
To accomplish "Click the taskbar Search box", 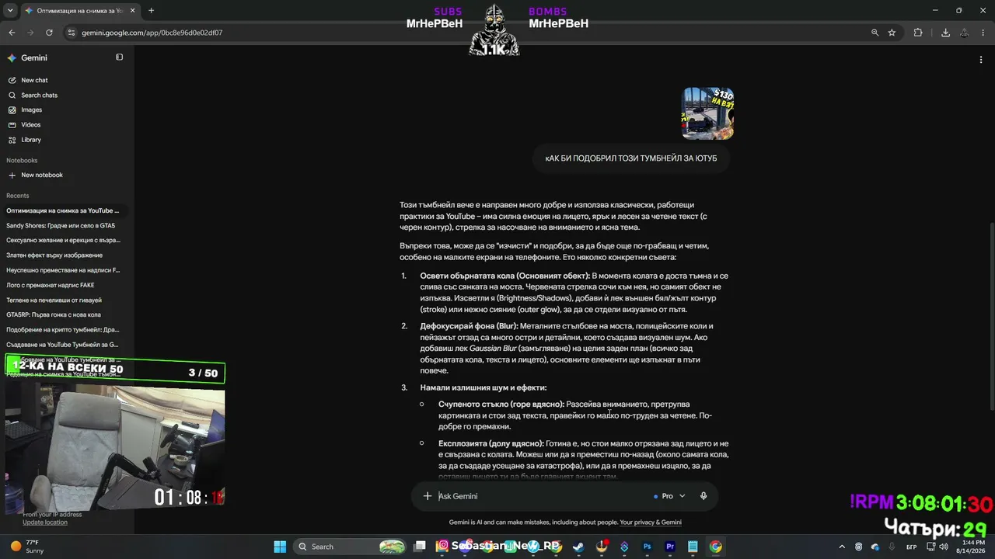I will (351, 547).
